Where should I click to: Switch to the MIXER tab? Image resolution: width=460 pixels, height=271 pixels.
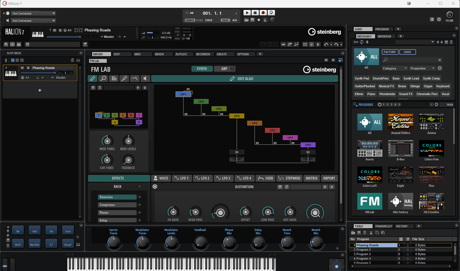click(x=163, y=54)
